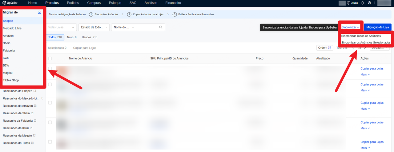The image size is (394, 152).
Task: Expand Mais in the second listing row
Action: pos(365,90)
